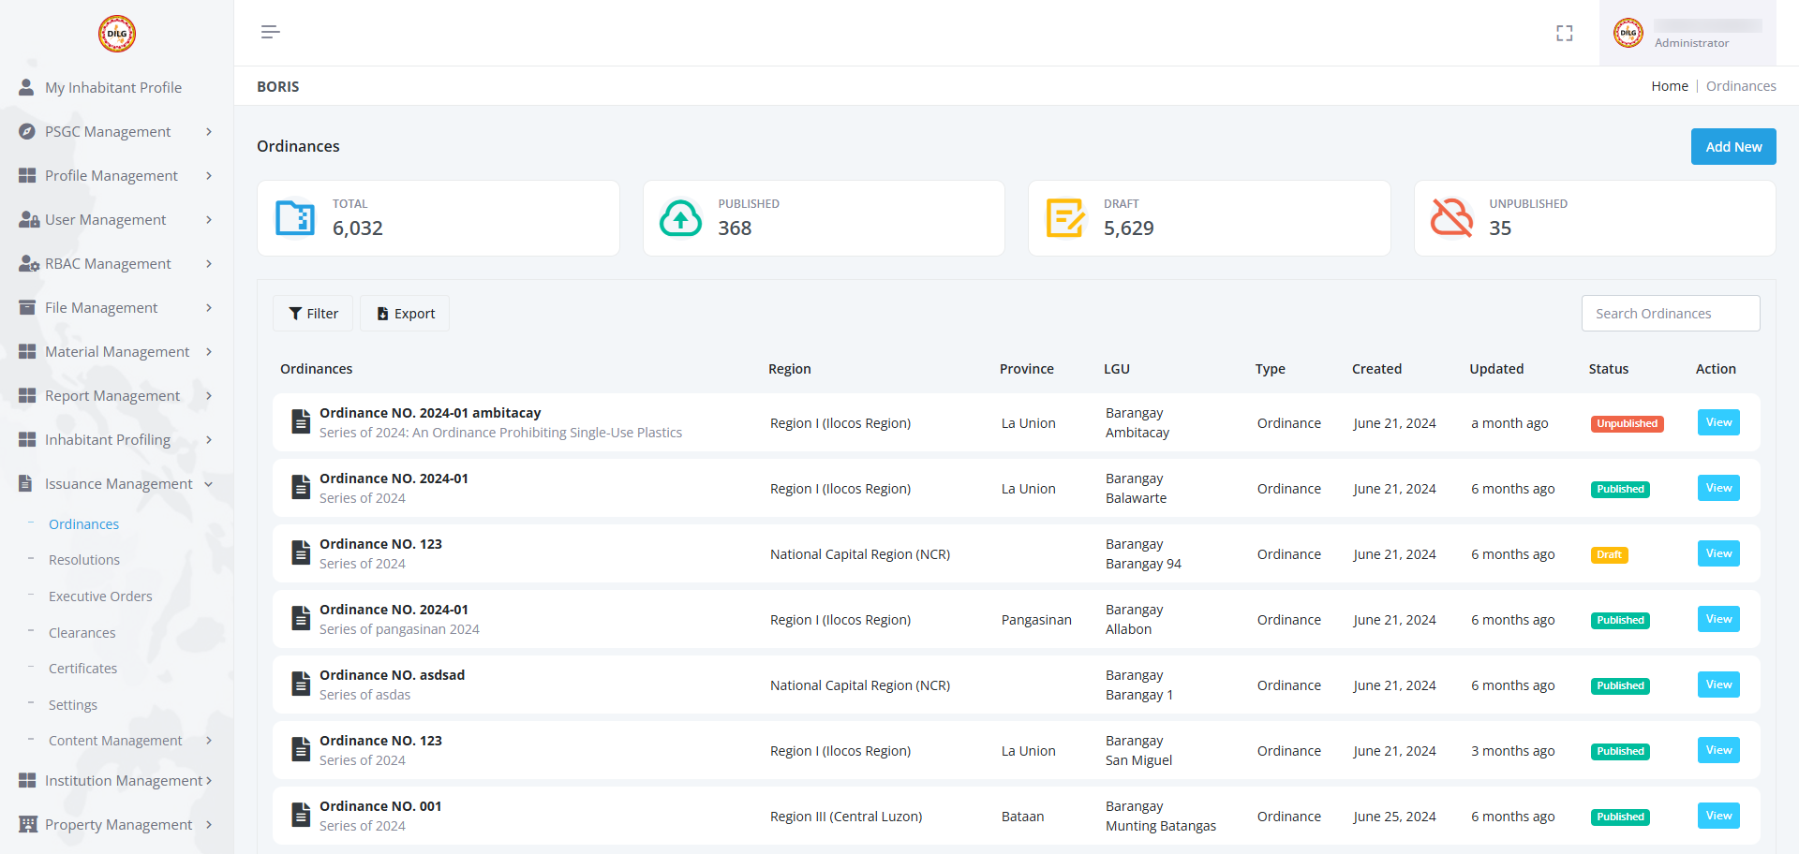Click 'Region III (Central Luzon)' cell
Image resolution: width=1799 pixels, height=854 pixels.
(x=846, y=817)
